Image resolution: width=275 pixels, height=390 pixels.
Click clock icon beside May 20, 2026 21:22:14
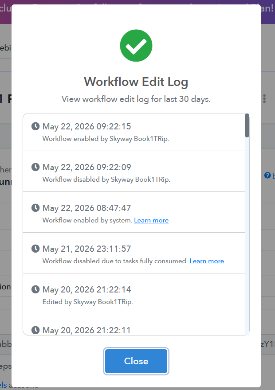coord(35,289)
